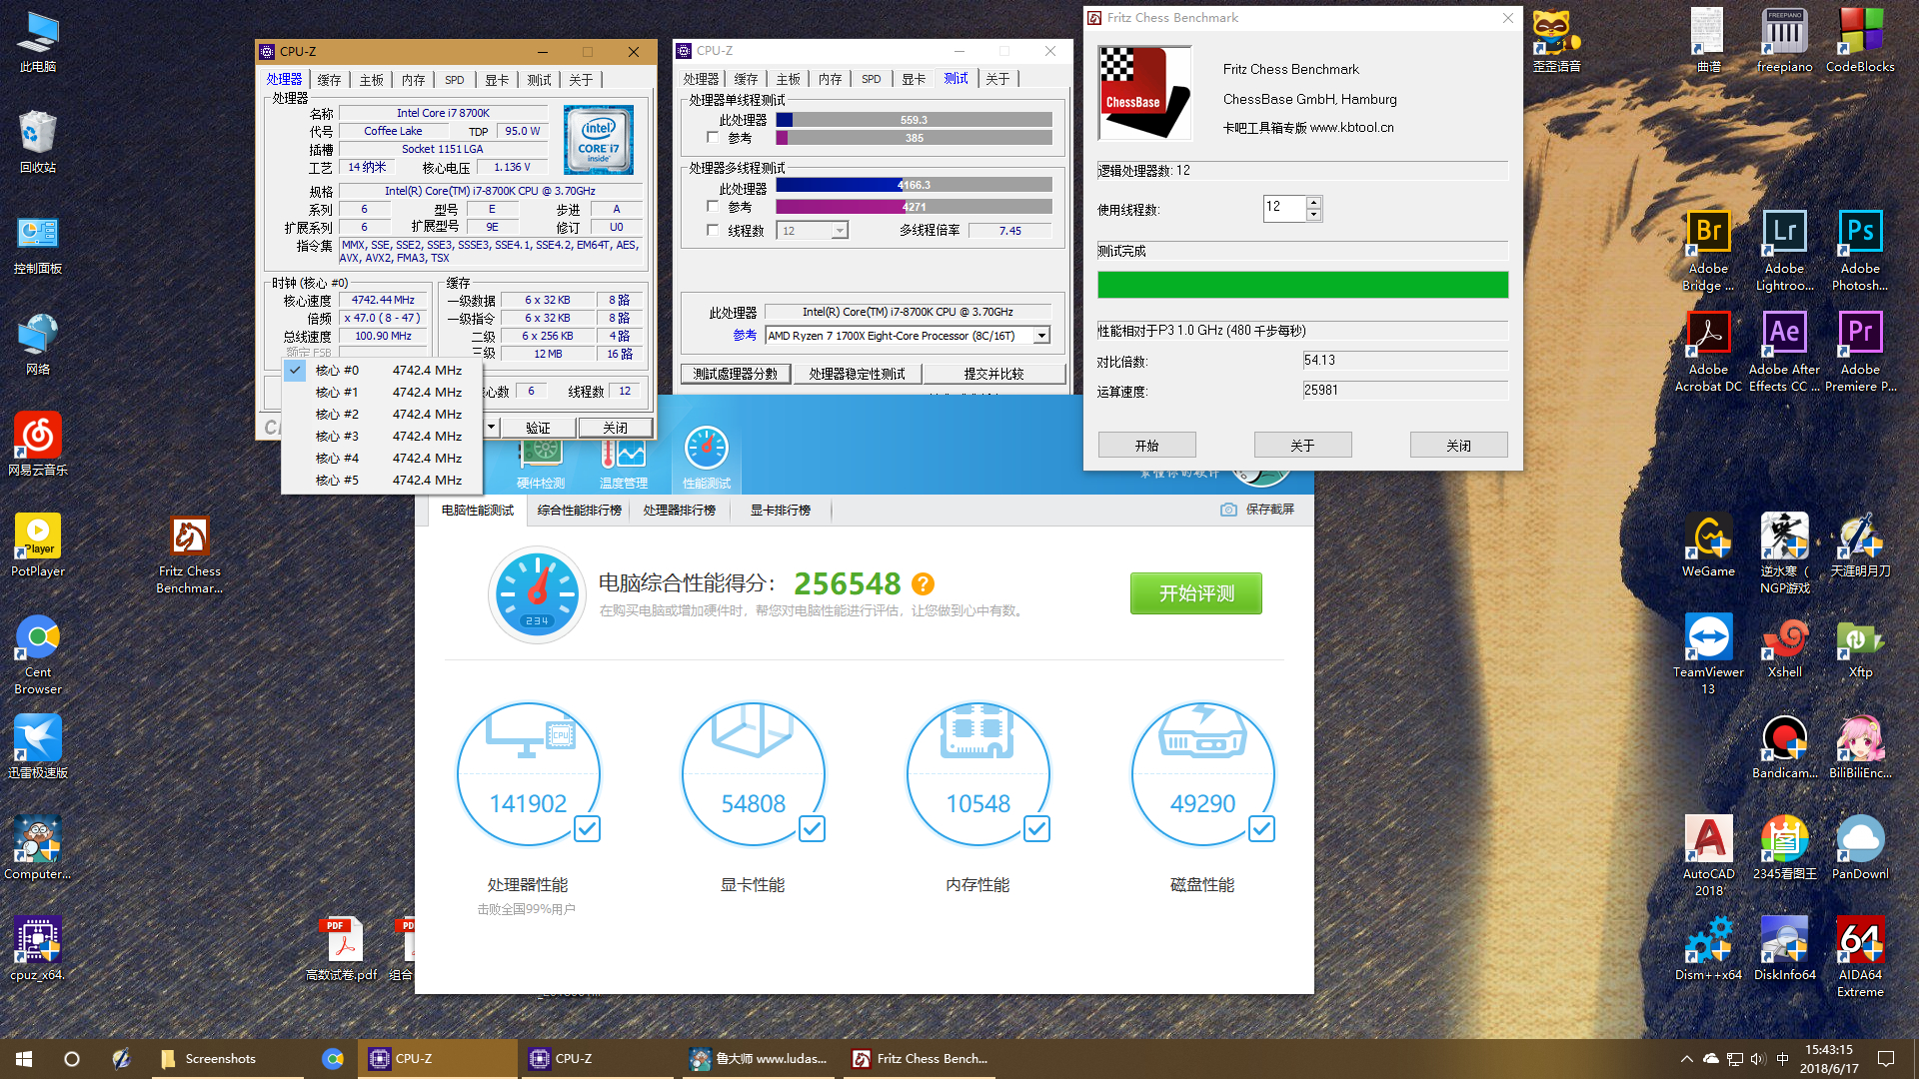Open Bandicam desktop shortcut

coord(1784,748)
